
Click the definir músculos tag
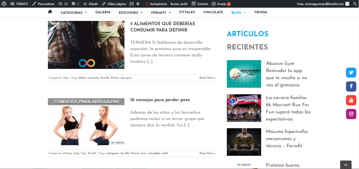click(x=89, y=78)
